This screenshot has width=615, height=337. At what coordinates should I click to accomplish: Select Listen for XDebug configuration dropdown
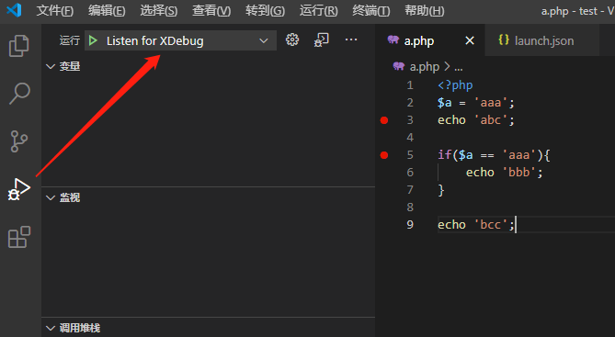[x=180, y=40]
